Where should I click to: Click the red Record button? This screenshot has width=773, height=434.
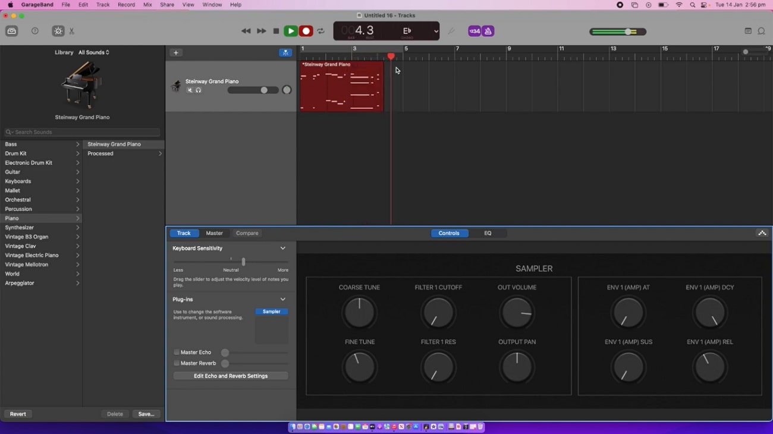coord(306,32)
